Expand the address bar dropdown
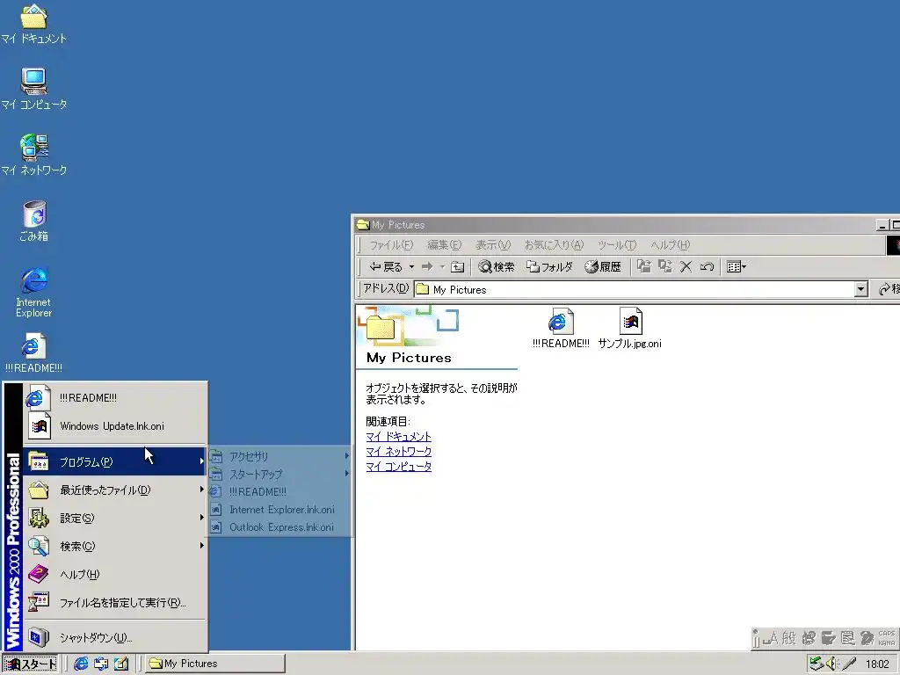This screenshot has height=675, width=900. tap(860, 289)
